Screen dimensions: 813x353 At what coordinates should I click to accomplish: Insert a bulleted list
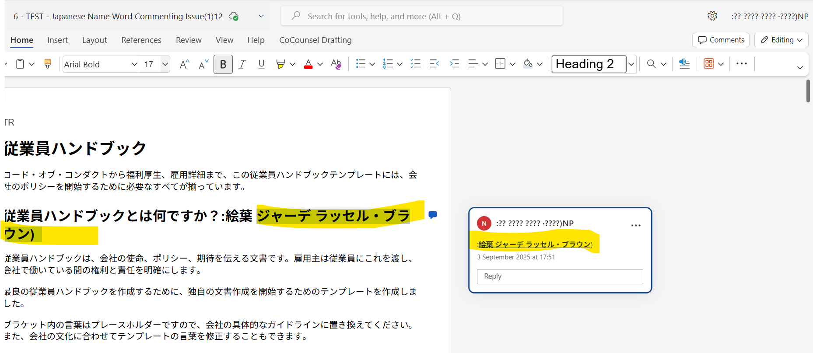(x=361, y=64)
